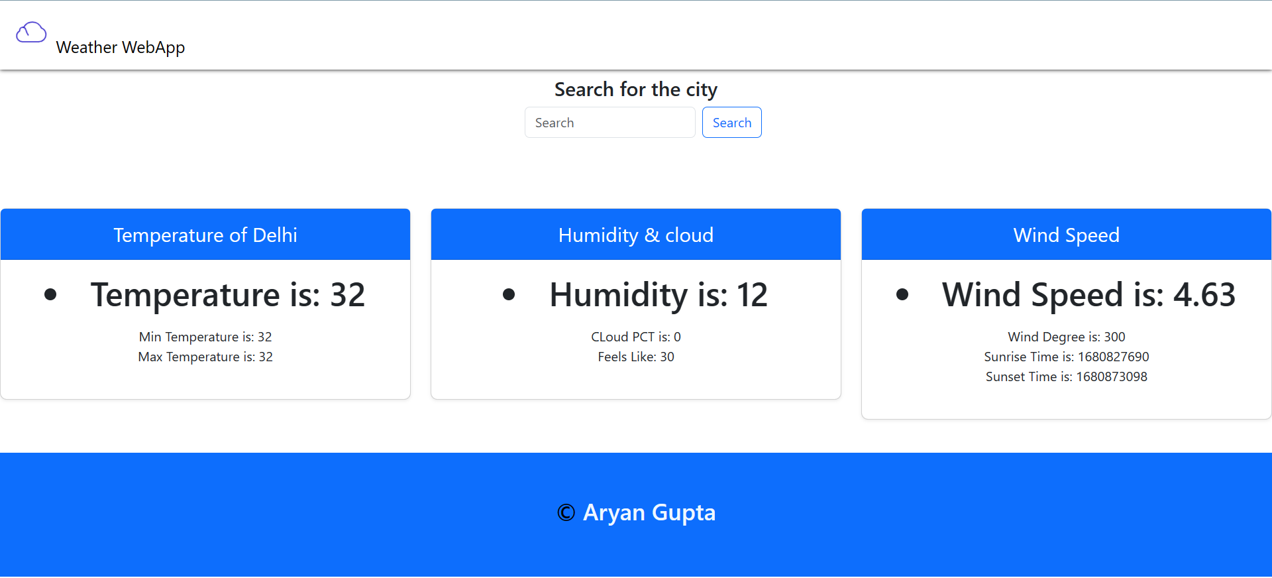Click the Sunset Time value in Wind Speed card
Screen dimensions: 1272x578
click(1066, 376)
